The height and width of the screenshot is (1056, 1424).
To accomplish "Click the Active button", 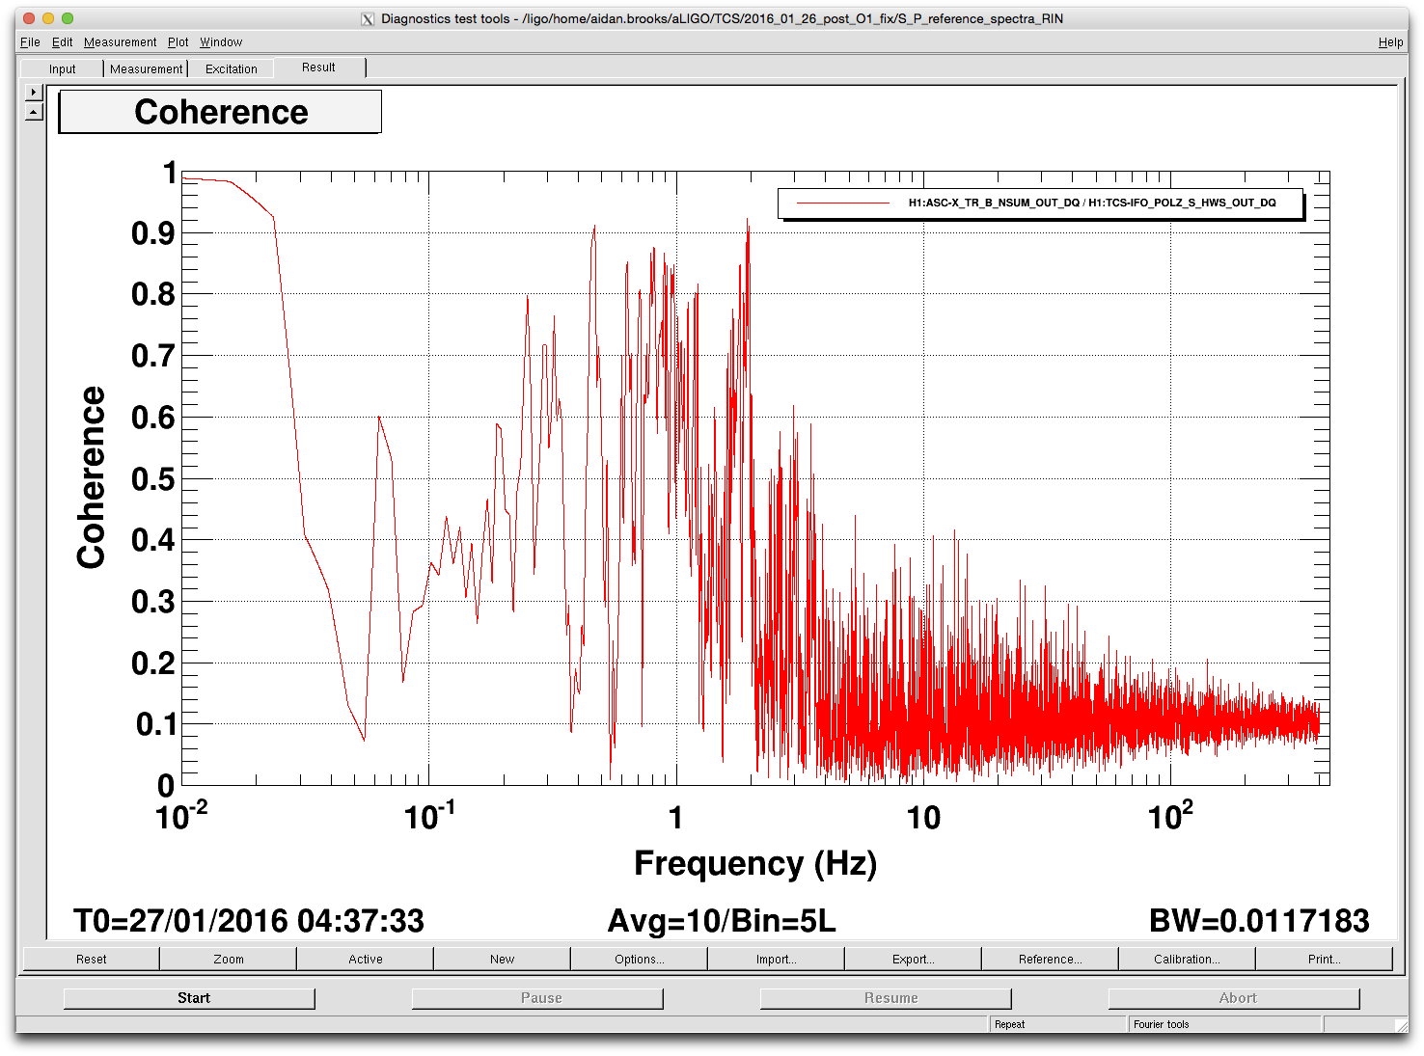I will [366, 959].
